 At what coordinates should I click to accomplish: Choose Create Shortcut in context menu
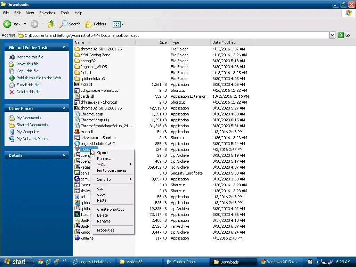[113, 209]
